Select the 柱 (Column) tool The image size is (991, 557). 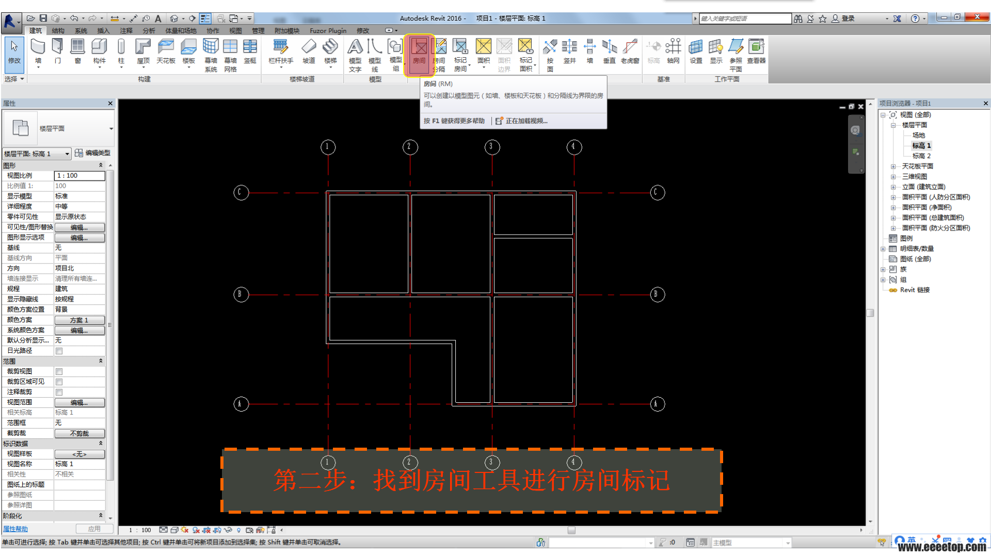point(121,51)
